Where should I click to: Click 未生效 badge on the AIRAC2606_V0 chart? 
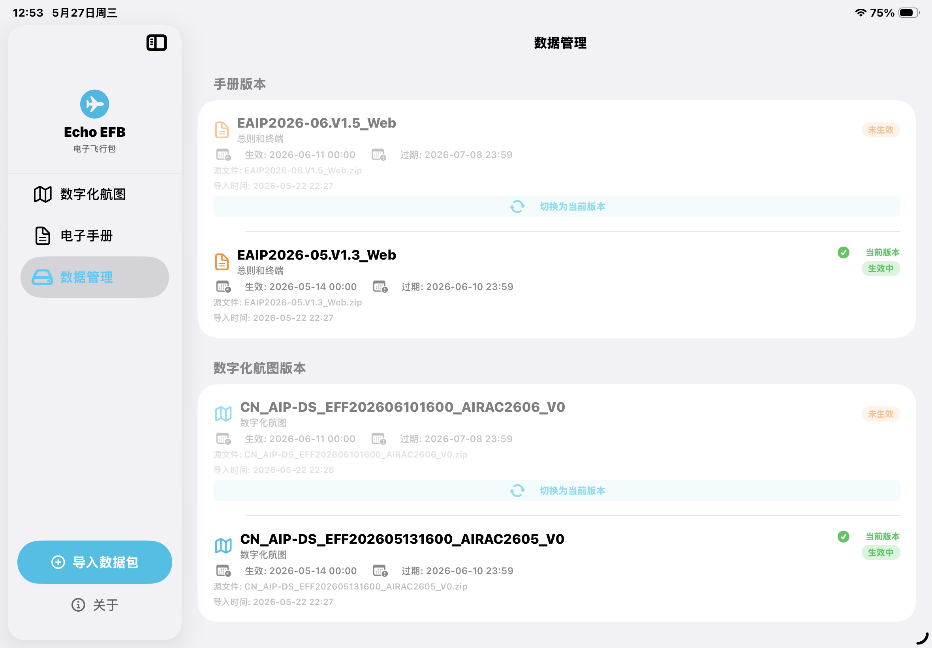[881, 414]
